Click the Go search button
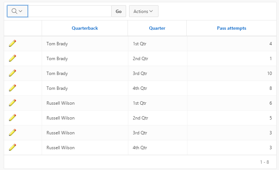The width and height of the screenshot is (279, 170). coord(119,11)
